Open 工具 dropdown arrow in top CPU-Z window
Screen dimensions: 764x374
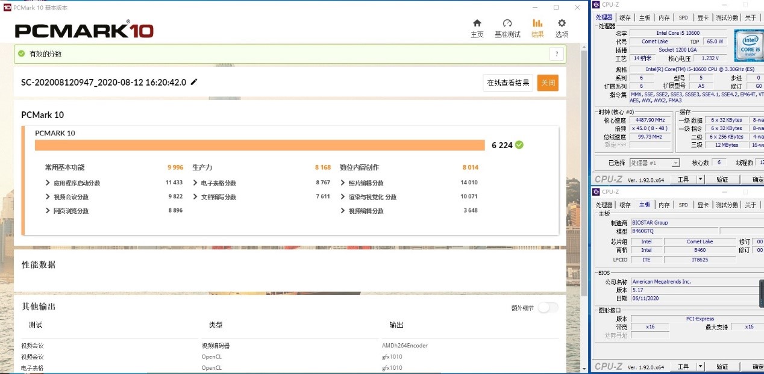point(700,179)
